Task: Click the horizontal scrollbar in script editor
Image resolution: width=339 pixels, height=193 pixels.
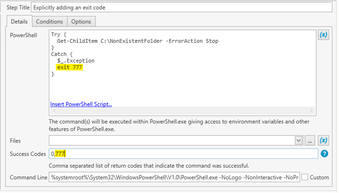Action: coord(182,111)
